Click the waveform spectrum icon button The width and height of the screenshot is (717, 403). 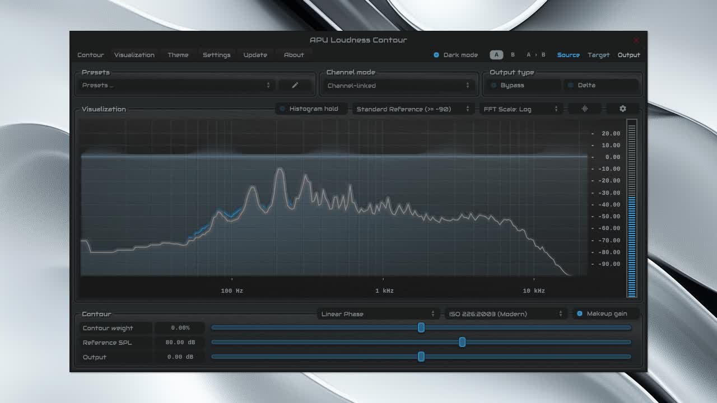[585, 109]
